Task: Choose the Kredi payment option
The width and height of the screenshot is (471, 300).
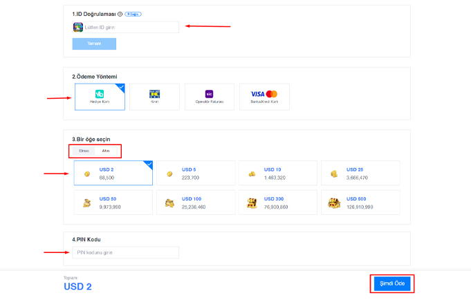Action: [x=154, y=97]
